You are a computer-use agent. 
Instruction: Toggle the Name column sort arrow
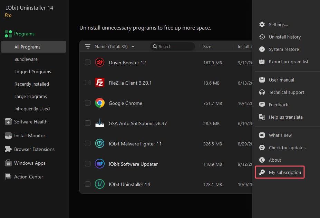point(133,46)
